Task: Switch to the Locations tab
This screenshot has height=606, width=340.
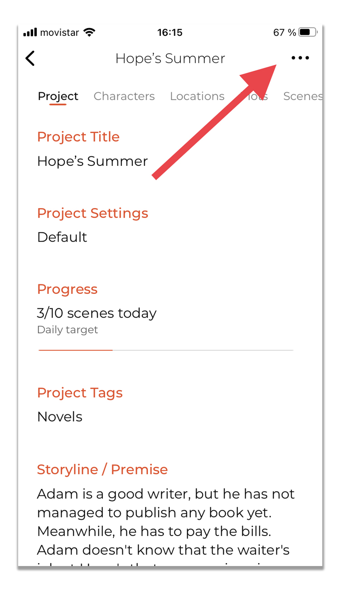Action: point(197,96)
